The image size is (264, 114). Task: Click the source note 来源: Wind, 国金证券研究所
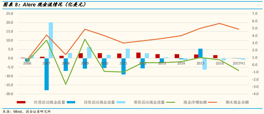(27, 111)
